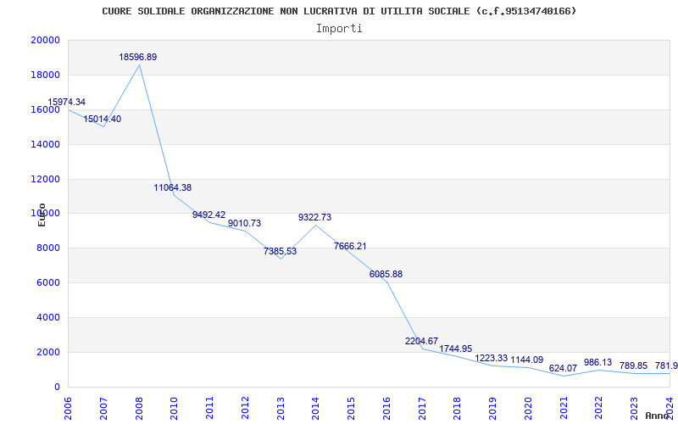The height and width of the screenshot is (424, 678).
Task: Click the x-axis year 2018
Action: (458, 409)
